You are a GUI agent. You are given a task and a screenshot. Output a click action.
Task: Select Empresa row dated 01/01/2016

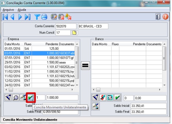[39, 49]
